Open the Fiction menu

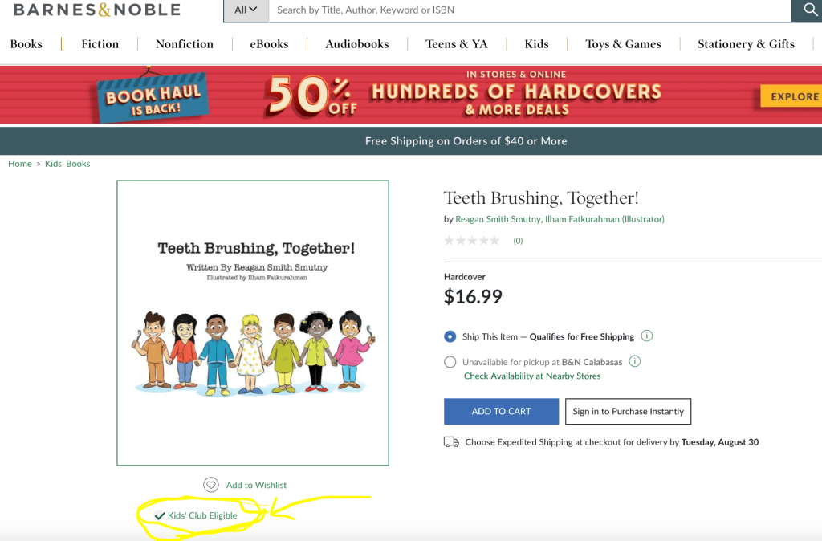[100, 44]
